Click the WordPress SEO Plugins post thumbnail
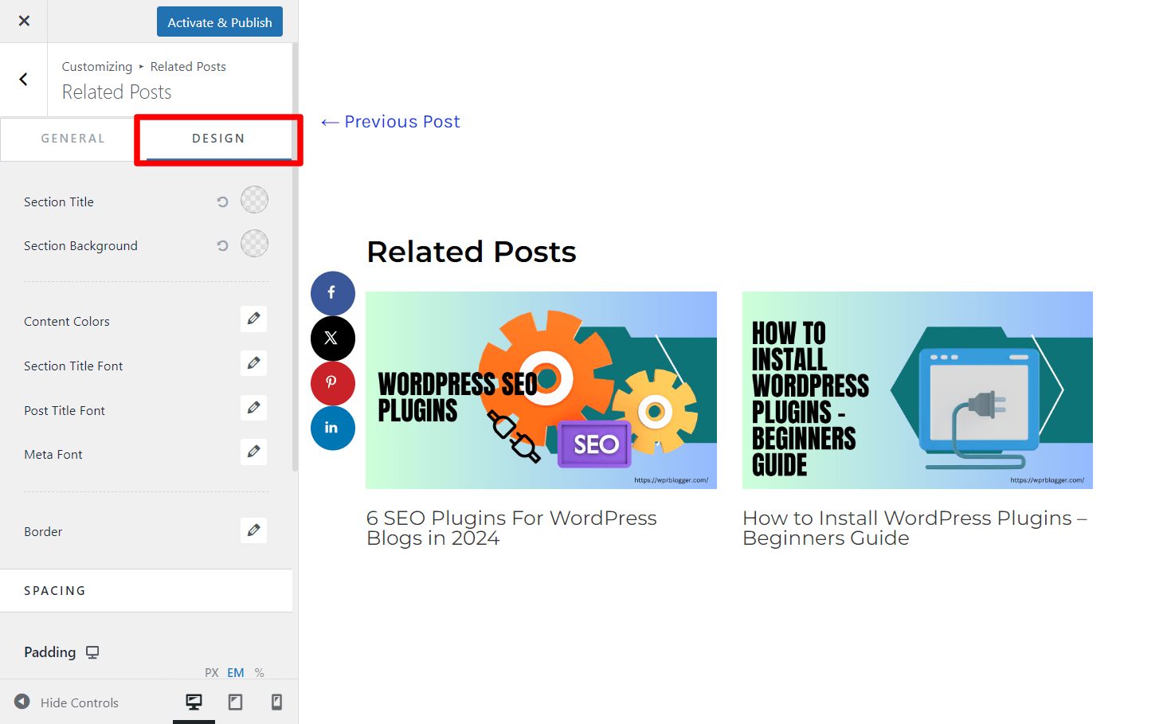 pos(541,389)
